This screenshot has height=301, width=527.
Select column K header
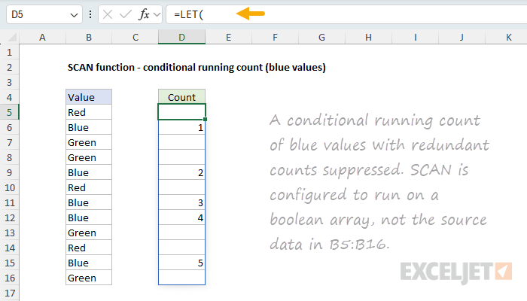click(x=508, y=37)
